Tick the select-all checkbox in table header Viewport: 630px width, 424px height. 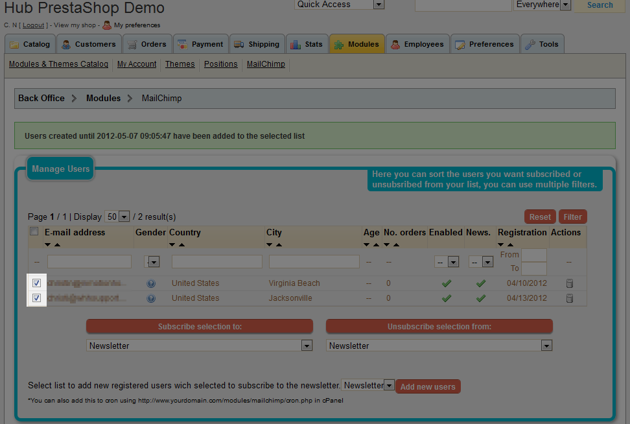(x=34, y=232)
